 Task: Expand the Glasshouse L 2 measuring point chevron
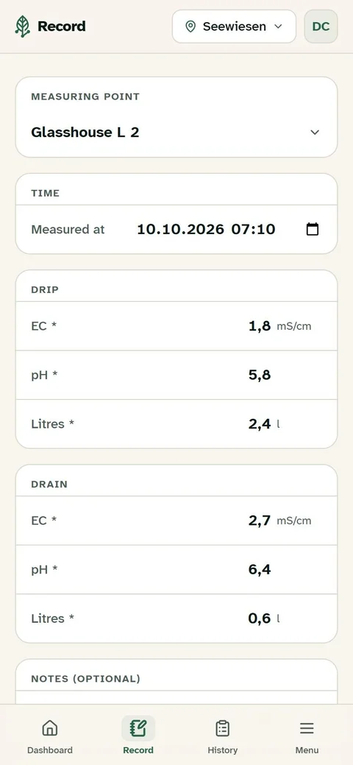[315, 133]
